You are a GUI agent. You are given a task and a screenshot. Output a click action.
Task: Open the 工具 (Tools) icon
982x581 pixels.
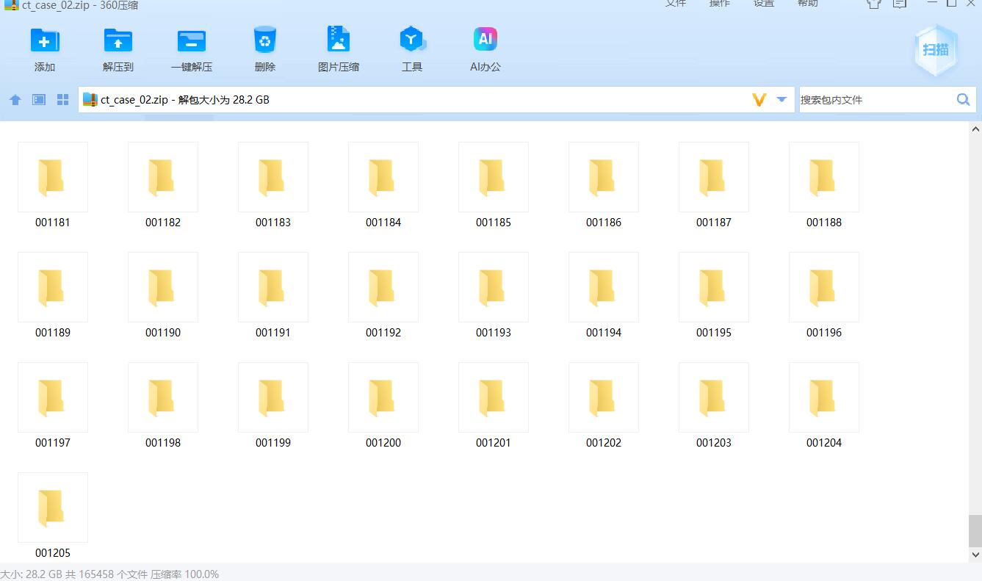411,41
